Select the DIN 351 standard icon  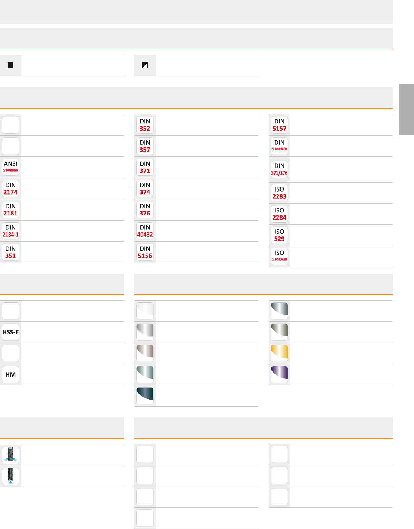click(10, 252)
